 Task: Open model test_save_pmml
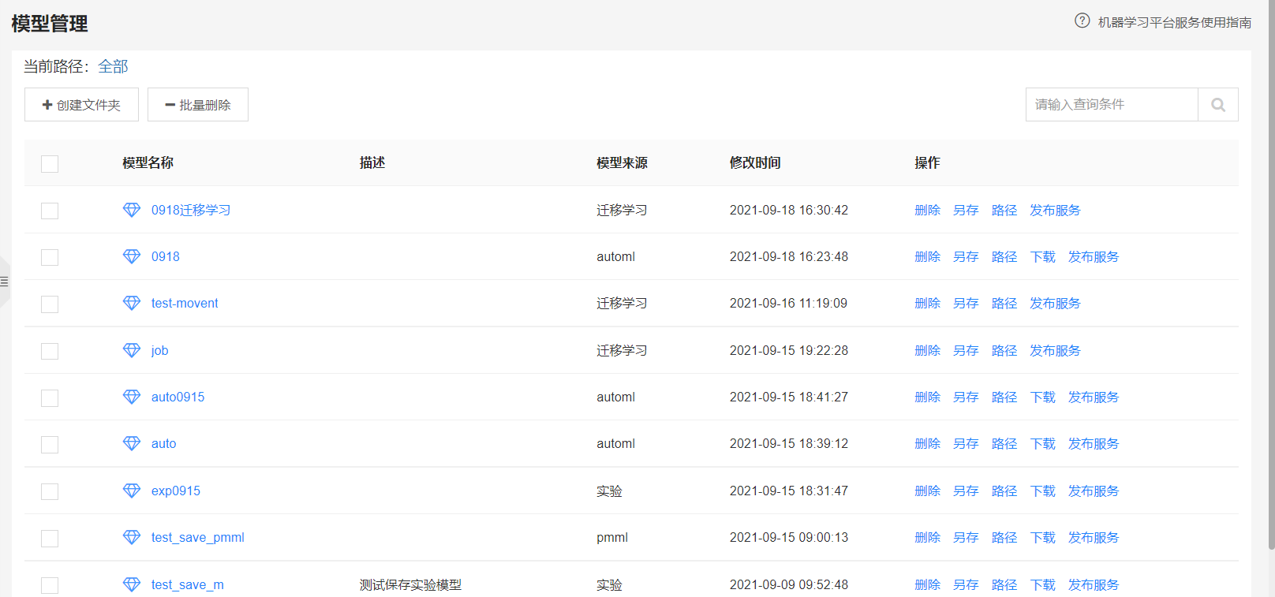(x=198, y=537)
